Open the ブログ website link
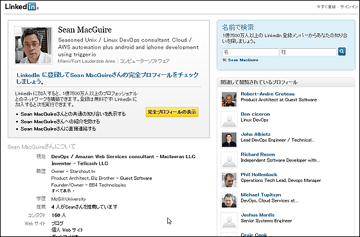This screenshot has width=360, height=237. point(57,223)
